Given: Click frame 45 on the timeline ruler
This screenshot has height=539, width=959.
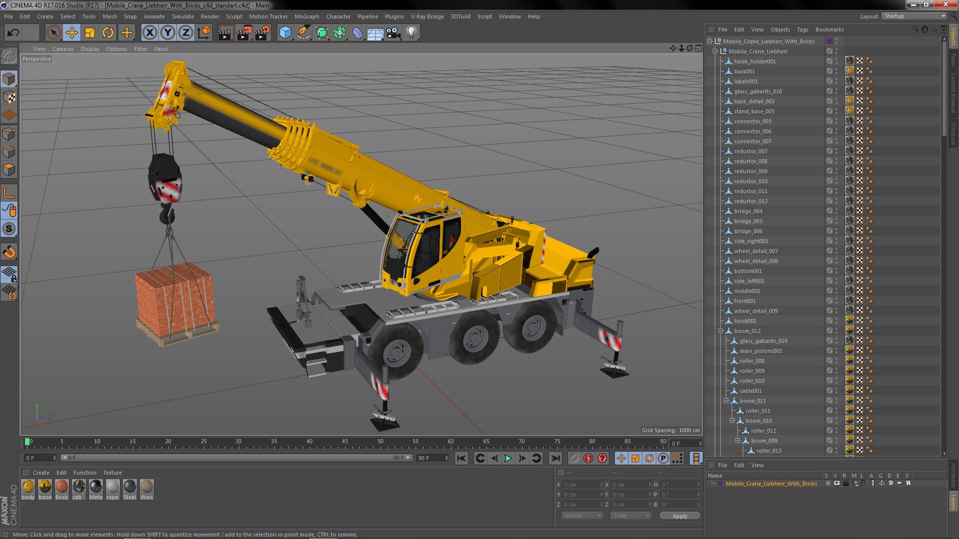Looking at the screenshot, I should pyautogui.click(x=345, y=442).
